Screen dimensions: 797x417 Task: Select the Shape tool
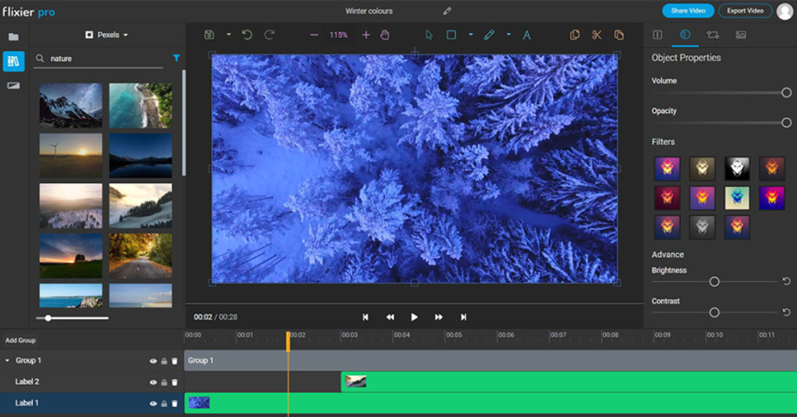(x=451, y=35)
